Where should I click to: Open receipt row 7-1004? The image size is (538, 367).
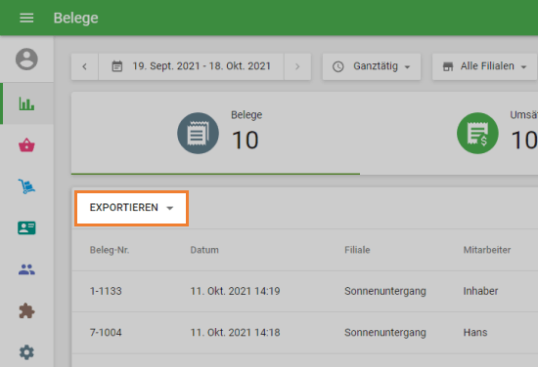tap(304, 333)
